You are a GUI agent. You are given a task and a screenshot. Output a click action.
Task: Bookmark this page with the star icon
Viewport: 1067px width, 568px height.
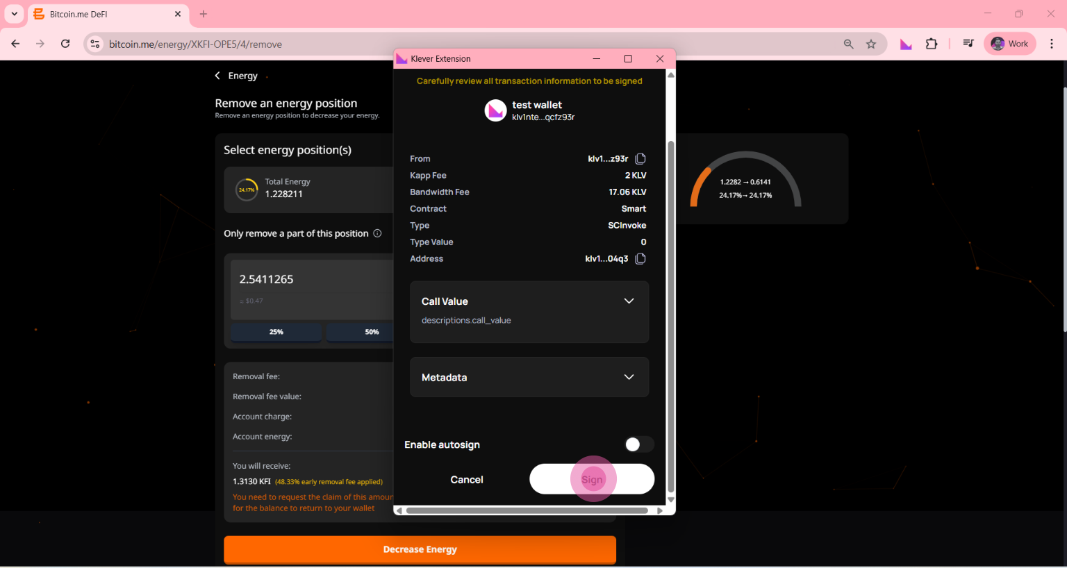point(871,44)
